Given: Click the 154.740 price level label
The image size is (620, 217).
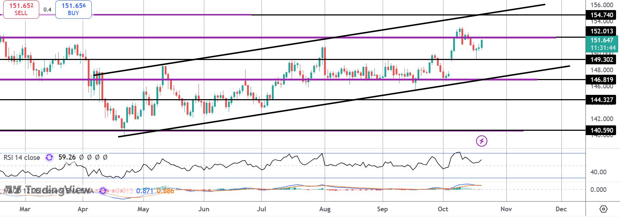Looking at the screenshot, I should click(x=601, y=15).
